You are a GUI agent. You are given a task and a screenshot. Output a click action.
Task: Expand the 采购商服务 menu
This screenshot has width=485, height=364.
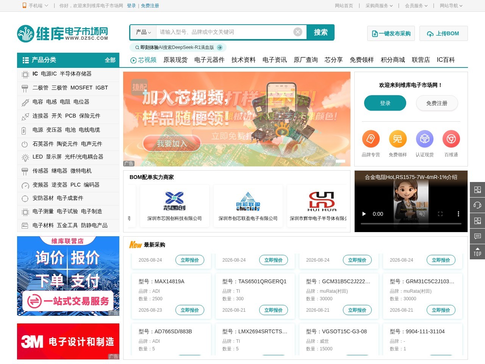[x=379, y=6]
